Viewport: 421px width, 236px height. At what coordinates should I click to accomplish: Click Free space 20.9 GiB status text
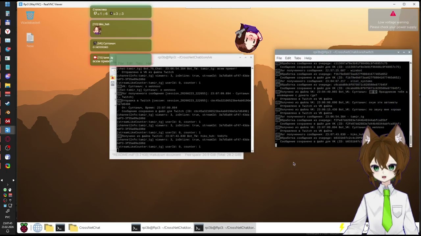pyautogui.click(x=213, y=155)
